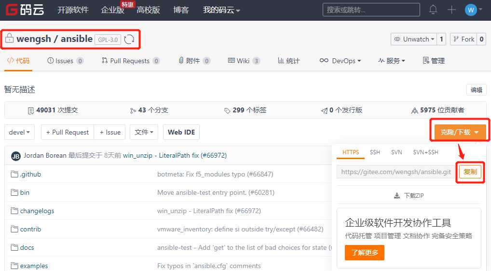
Task: Click the JB author avatar
Action: (16, 156)
